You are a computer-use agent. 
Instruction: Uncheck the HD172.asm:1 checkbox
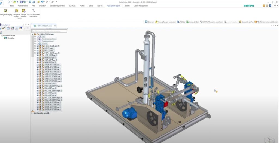(38, 48)
